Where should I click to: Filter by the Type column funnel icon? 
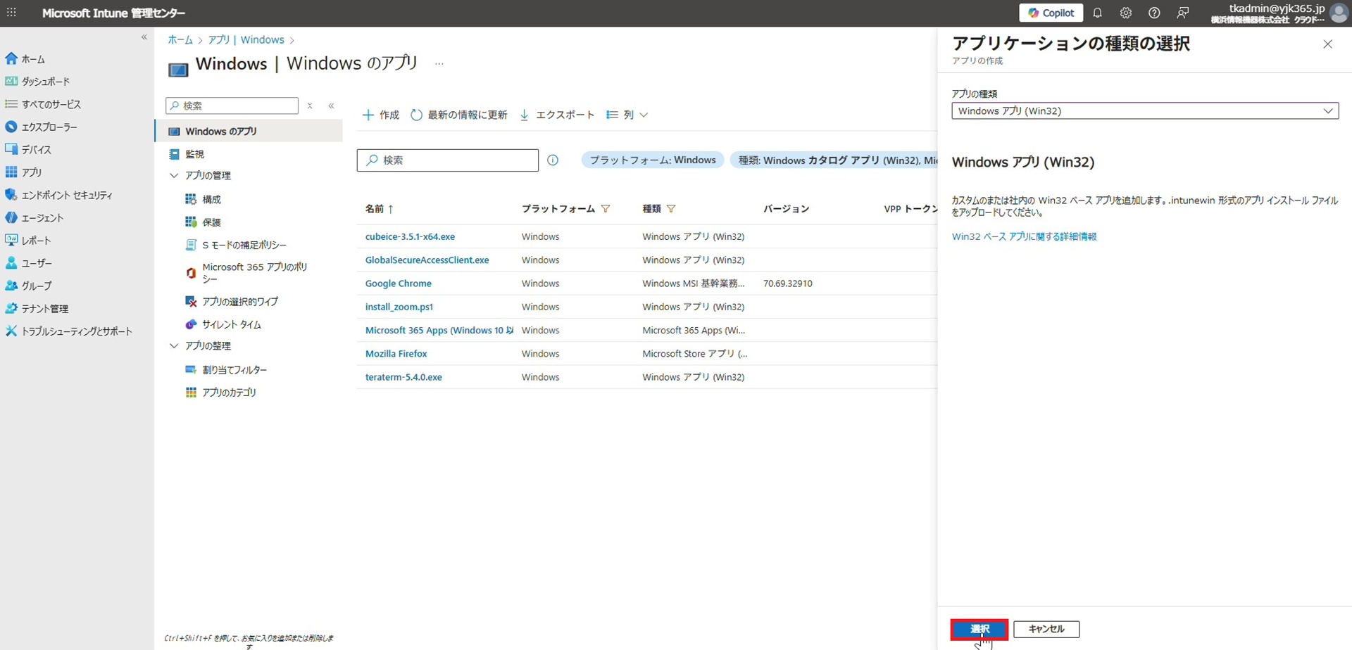pos(671,209)
